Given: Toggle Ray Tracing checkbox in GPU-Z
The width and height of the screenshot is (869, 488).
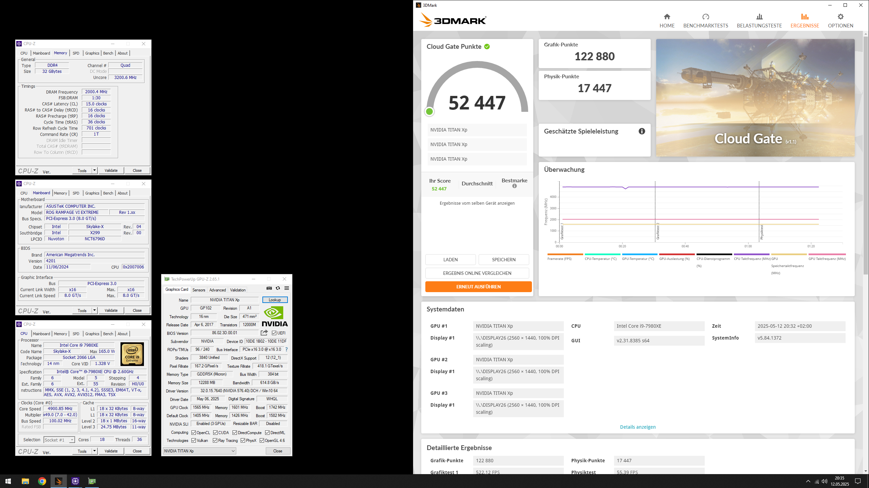Looking at the screenshot, I should pos(215,441).
